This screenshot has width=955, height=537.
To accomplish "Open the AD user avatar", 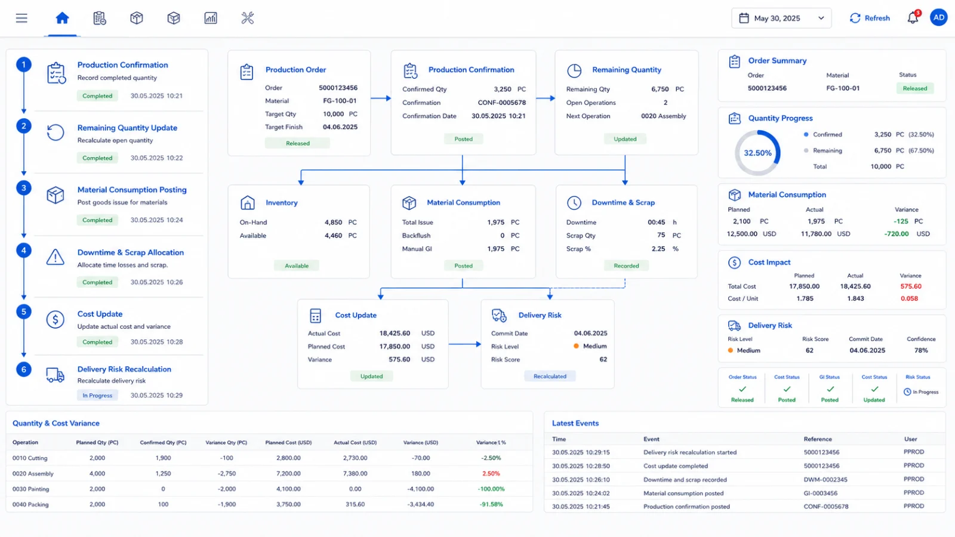I will [x=939, y=17].
